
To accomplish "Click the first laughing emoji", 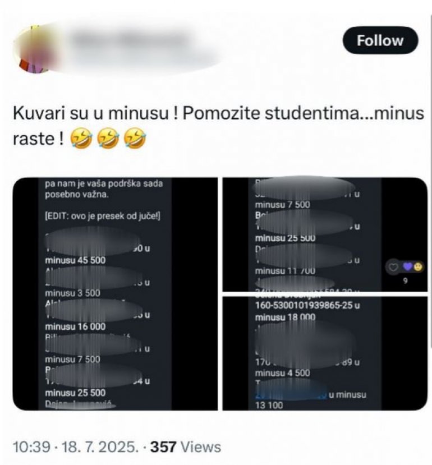I will tap(81, 138).
